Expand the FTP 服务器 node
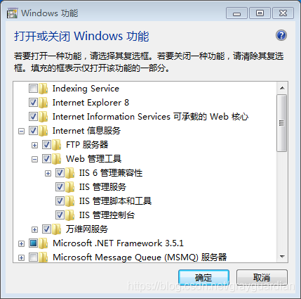Viewport: 301px width, 299px height. tap(34, 145)
